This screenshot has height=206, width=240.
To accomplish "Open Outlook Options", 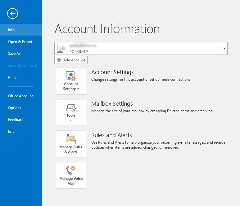I will [x=15, y=108].
